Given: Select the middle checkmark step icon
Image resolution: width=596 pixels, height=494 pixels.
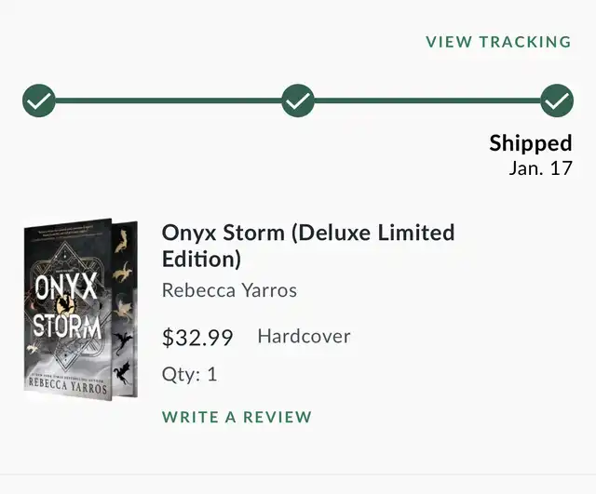Looking at the screenshot, I should 297,100.
